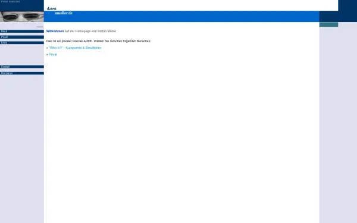Click the small Home label above the sidebar menu
The height and width of the screenshot is (223, 357).
point(39,27)
